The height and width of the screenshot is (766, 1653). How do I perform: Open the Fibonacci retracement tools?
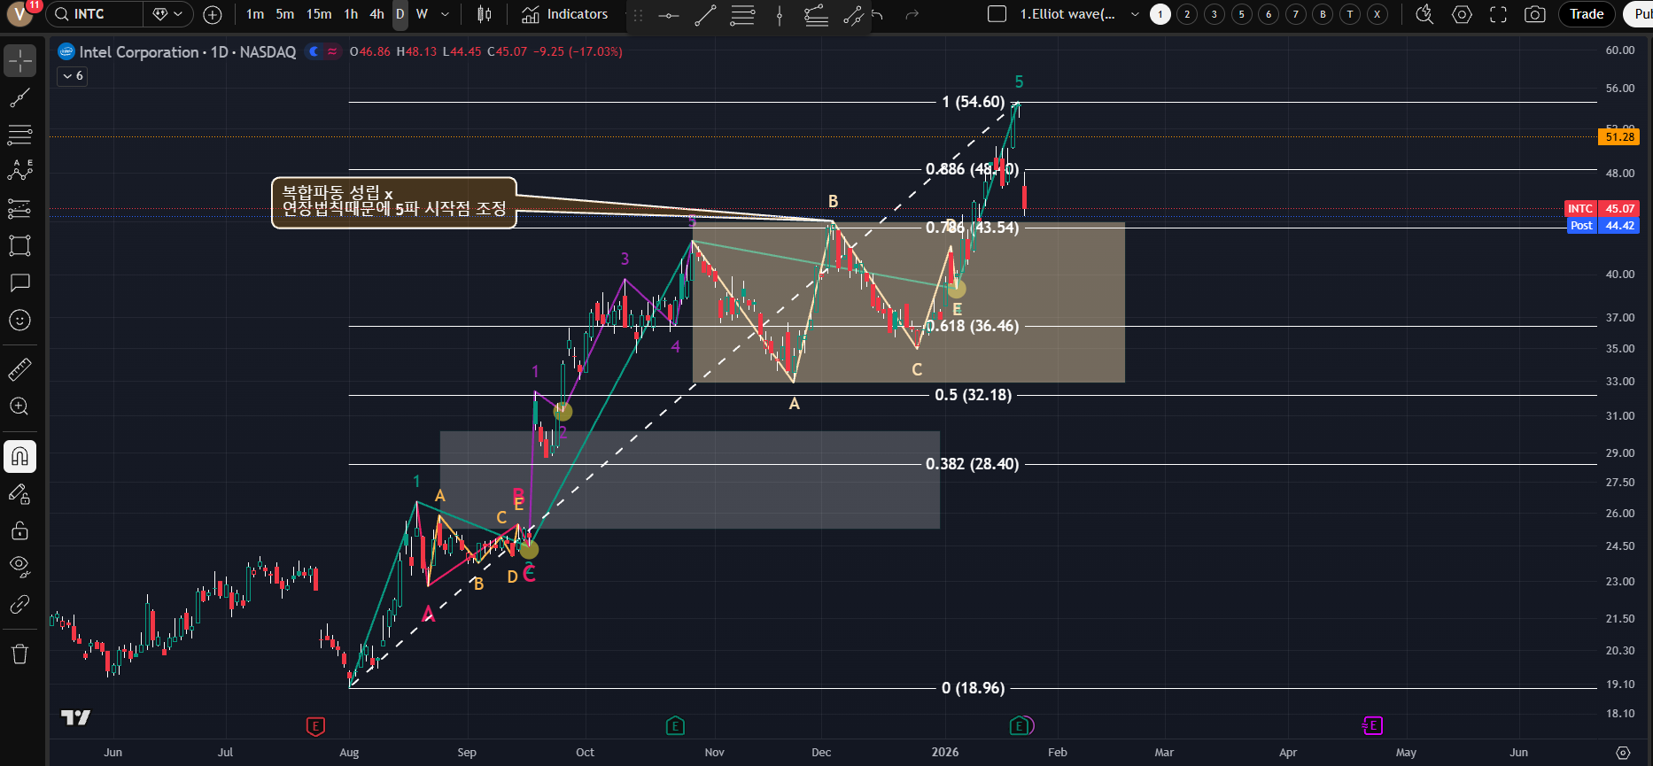(x=19, y=135)
